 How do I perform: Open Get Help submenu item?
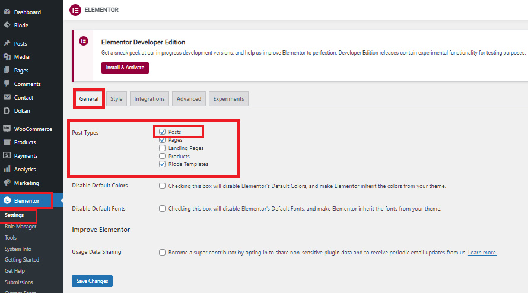click(x=15, y=271)
